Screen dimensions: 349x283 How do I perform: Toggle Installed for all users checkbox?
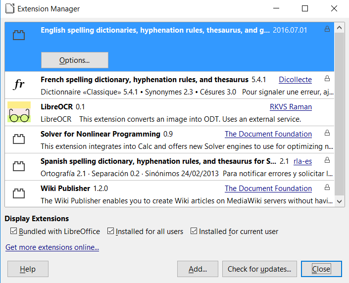pyautogui.click(x=110, y=231)
